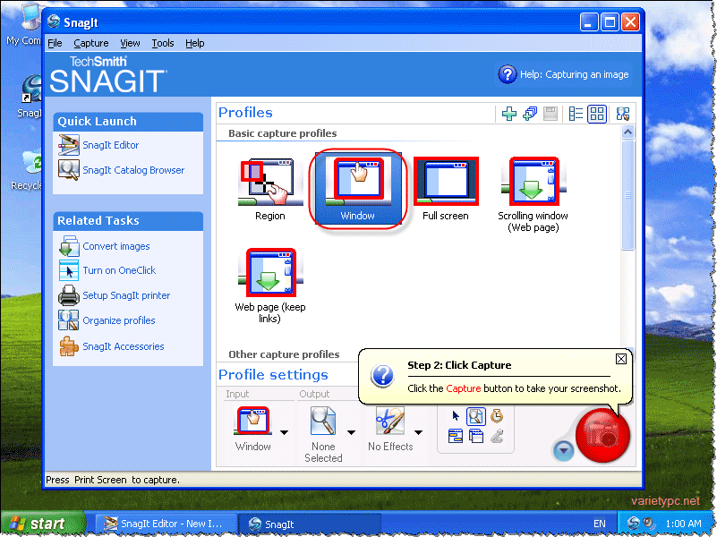Select the Window capture profile
The image size is (717, 537).
point(357,188)
